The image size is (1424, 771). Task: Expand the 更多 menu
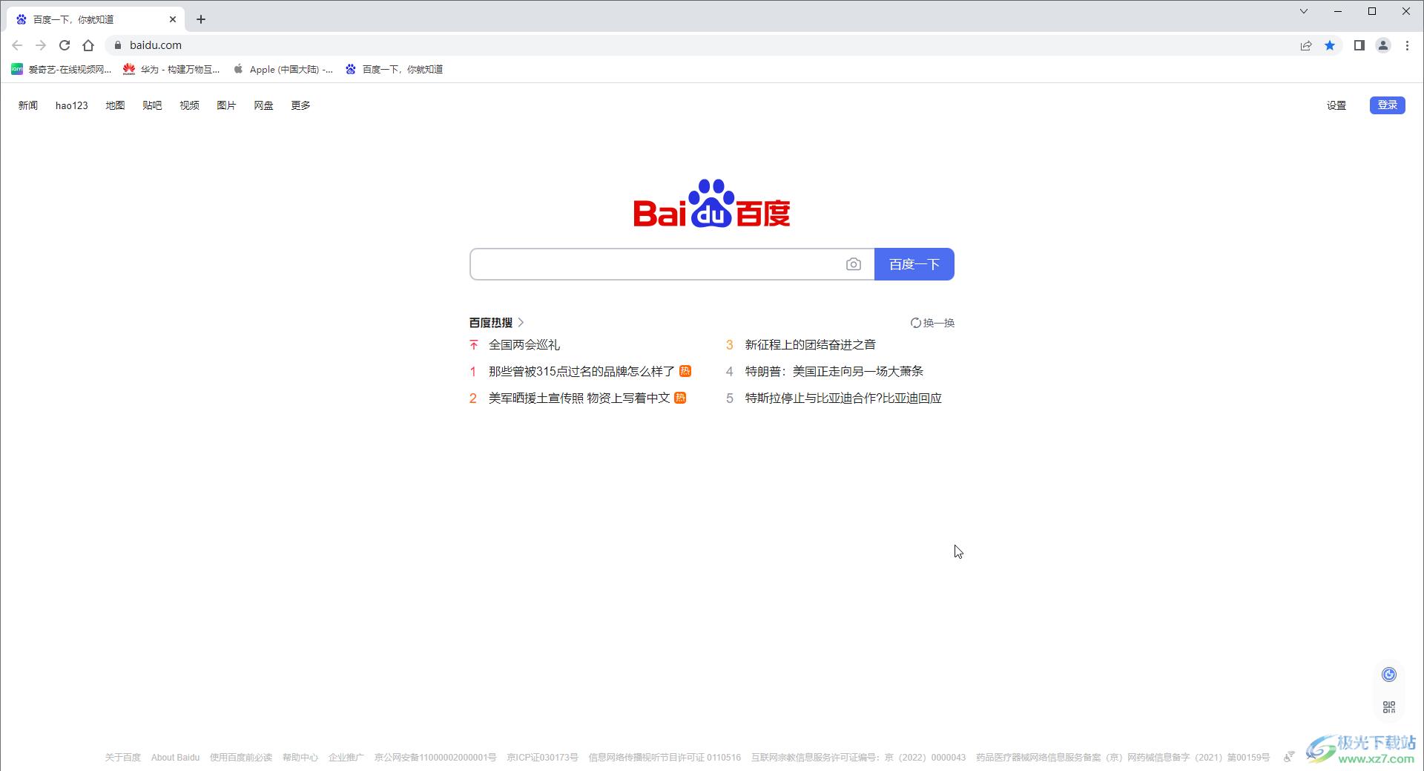[300, 105]
